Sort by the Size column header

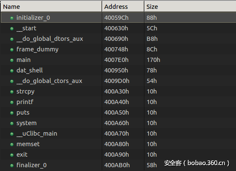point(190,7)
